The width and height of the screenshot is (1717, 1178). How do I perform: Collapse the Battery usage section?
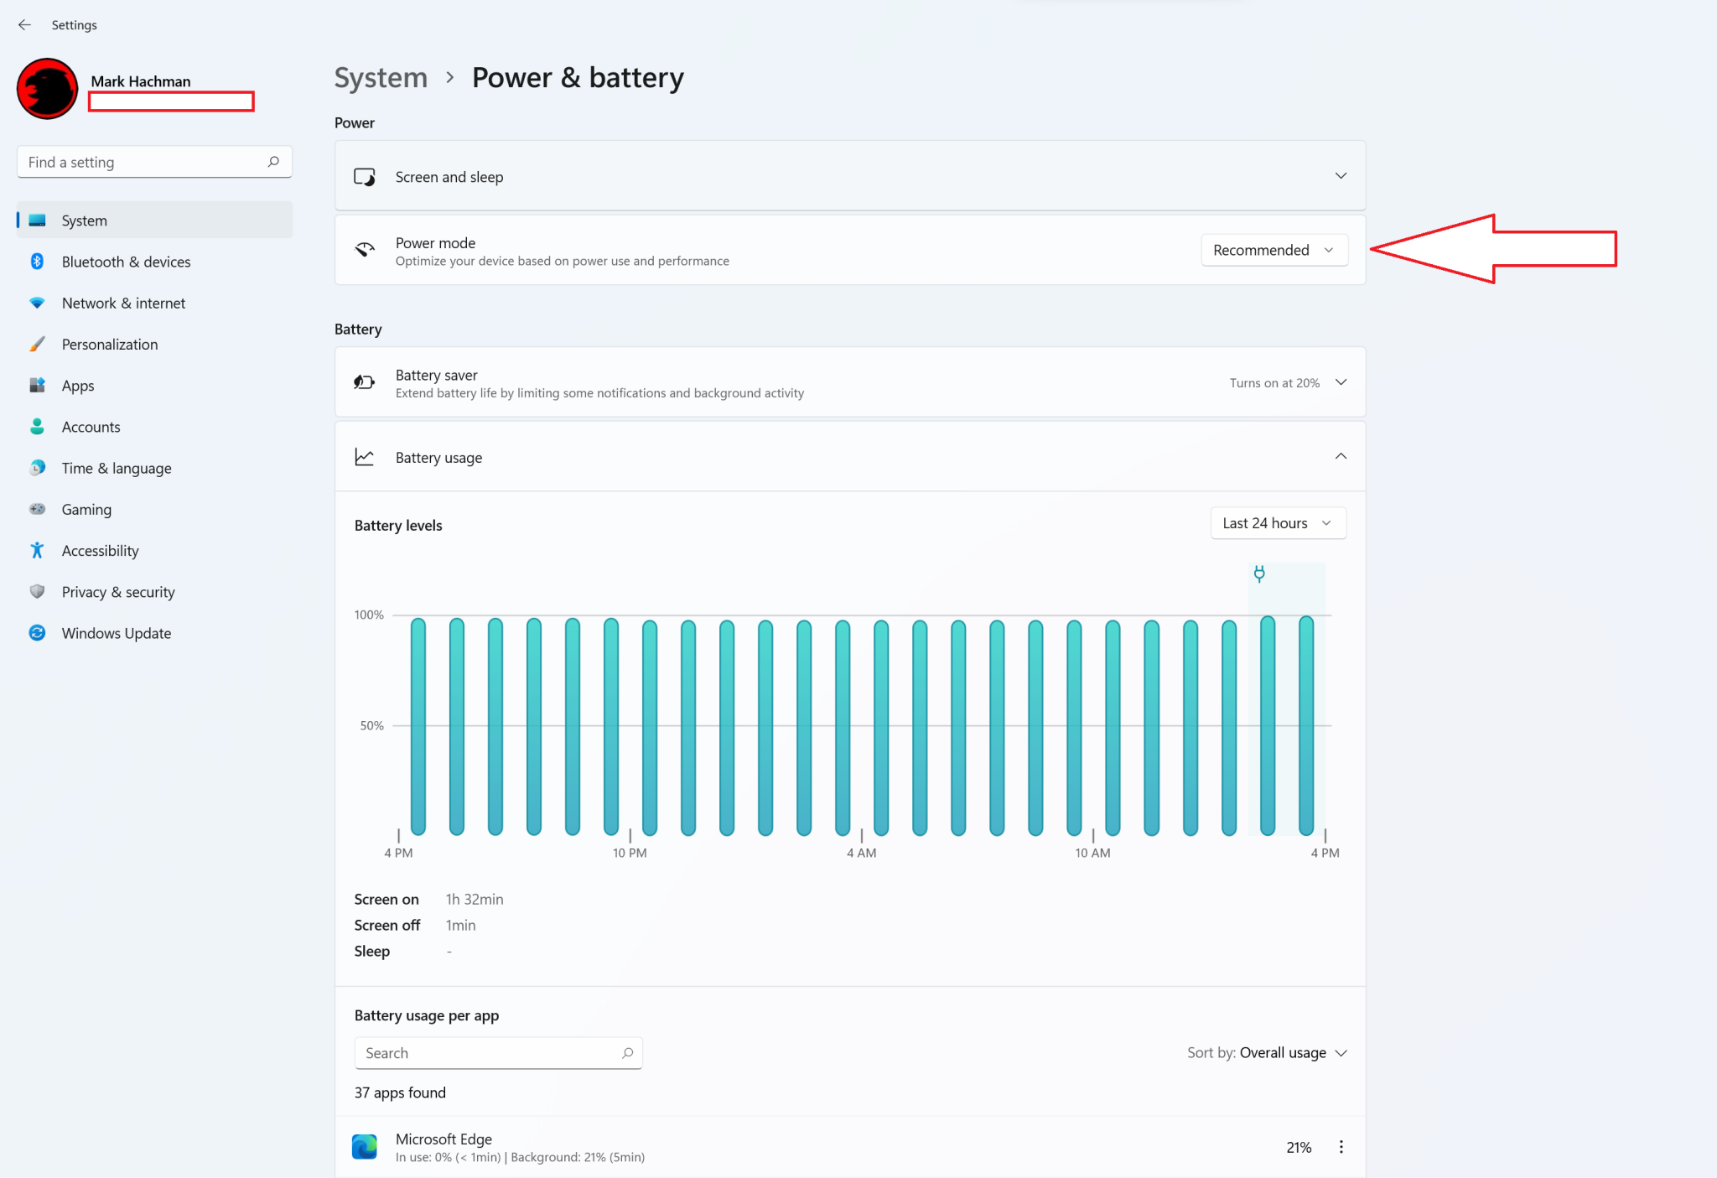click(x=1341, y=457)
